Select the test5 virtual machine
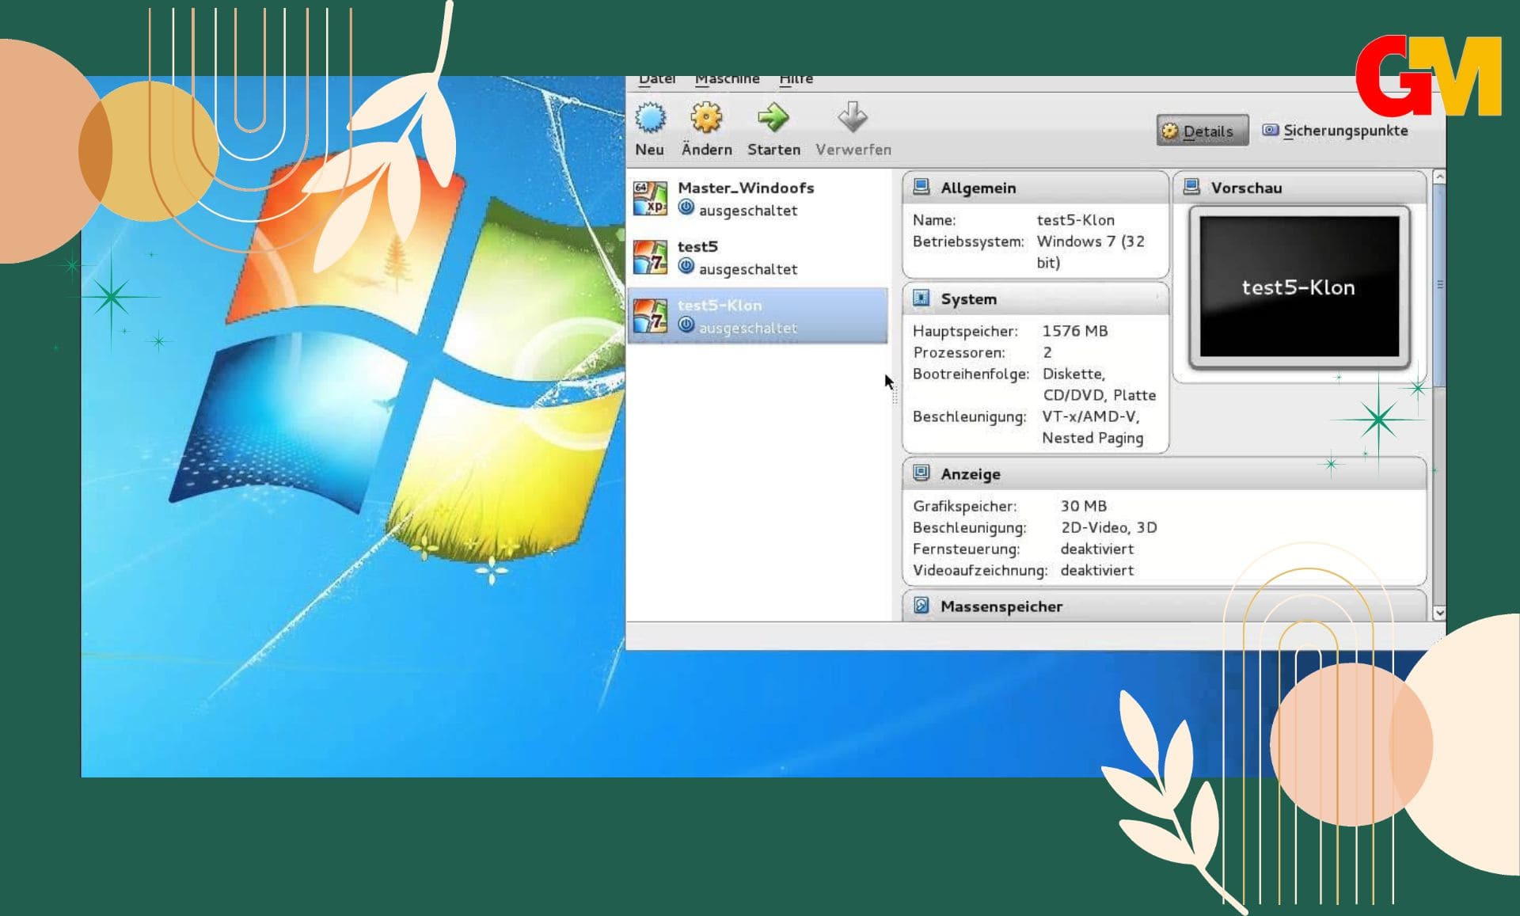 (758, 257)
